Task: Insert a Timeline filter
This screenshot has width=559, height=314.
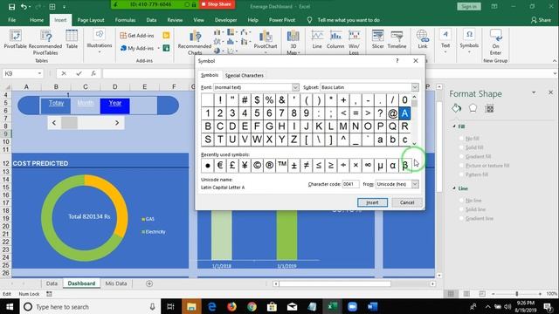Action: 397,39
